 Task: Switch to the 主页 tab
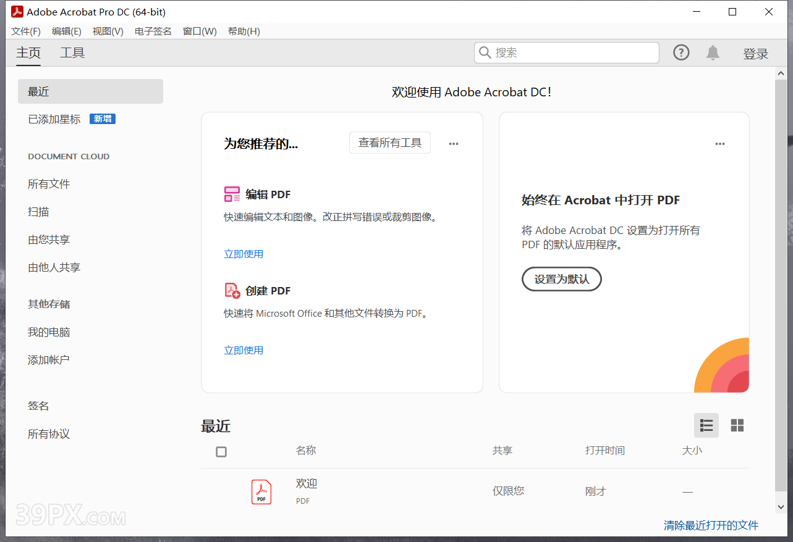pyautogui.click(x=28, y=53)
